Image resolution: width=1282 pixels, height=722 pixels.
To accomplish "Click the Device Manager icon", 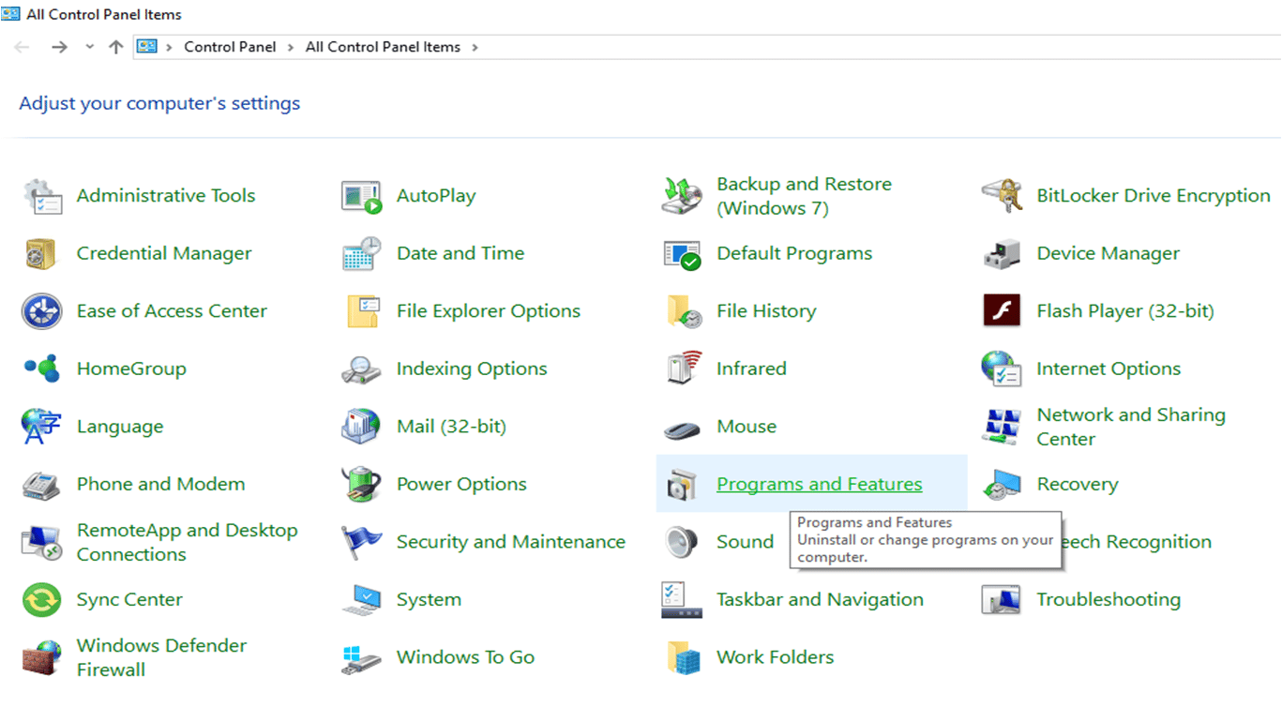I will pyautogui.click(x=1002, y=254).
